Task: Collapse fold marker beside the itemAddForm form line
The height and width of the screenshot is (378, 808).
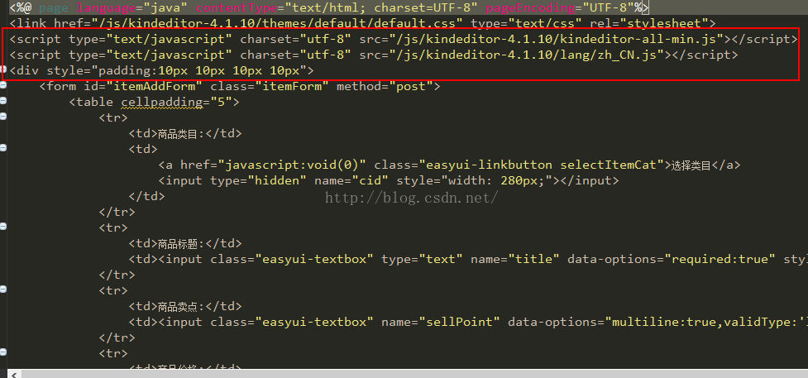Action: coord(2,86)
